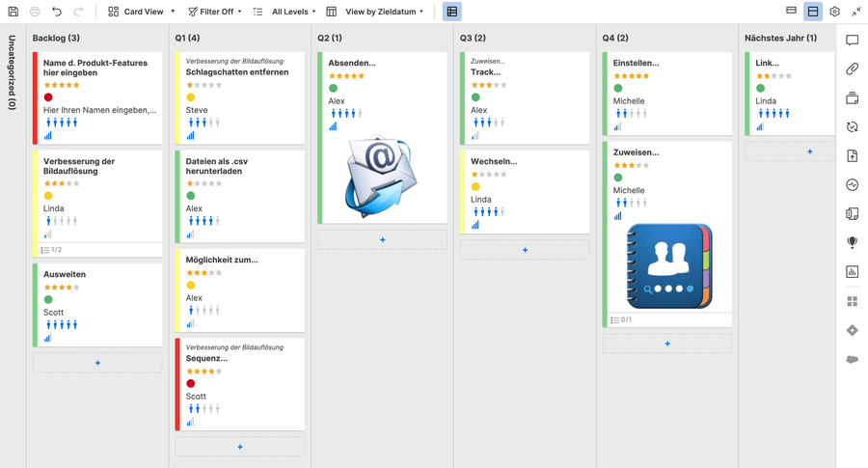Screen dimensions: 868x468
Task: Add a card in the Q4 column
Action: [667, 344]
